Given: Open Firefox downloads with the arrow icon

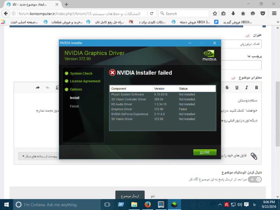Looking at the screenshot, I should pos(233,13).
